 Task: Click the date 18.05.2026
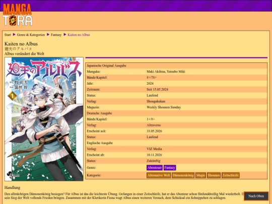click(154, 131)
